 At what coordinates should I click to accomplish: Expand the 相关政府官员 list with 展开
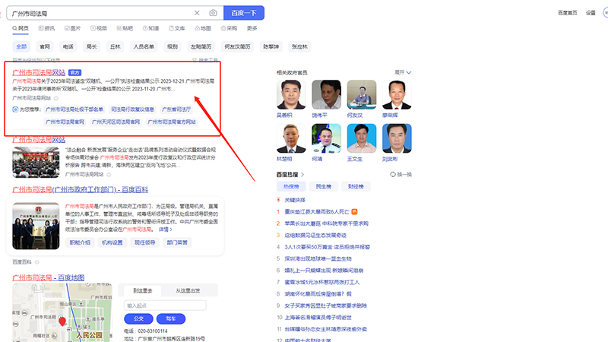coord(403,72)
